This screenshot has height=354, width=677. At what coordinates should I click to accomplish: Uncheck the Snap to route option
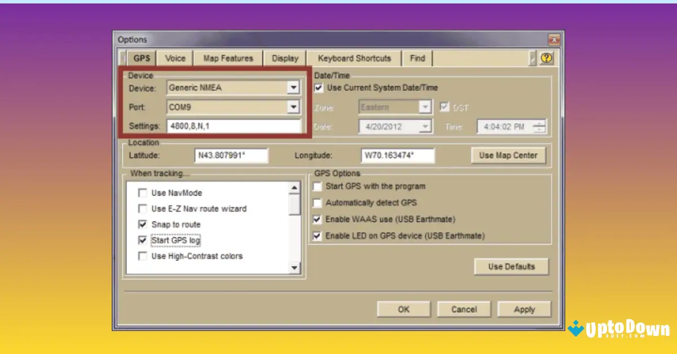(142, 224)
